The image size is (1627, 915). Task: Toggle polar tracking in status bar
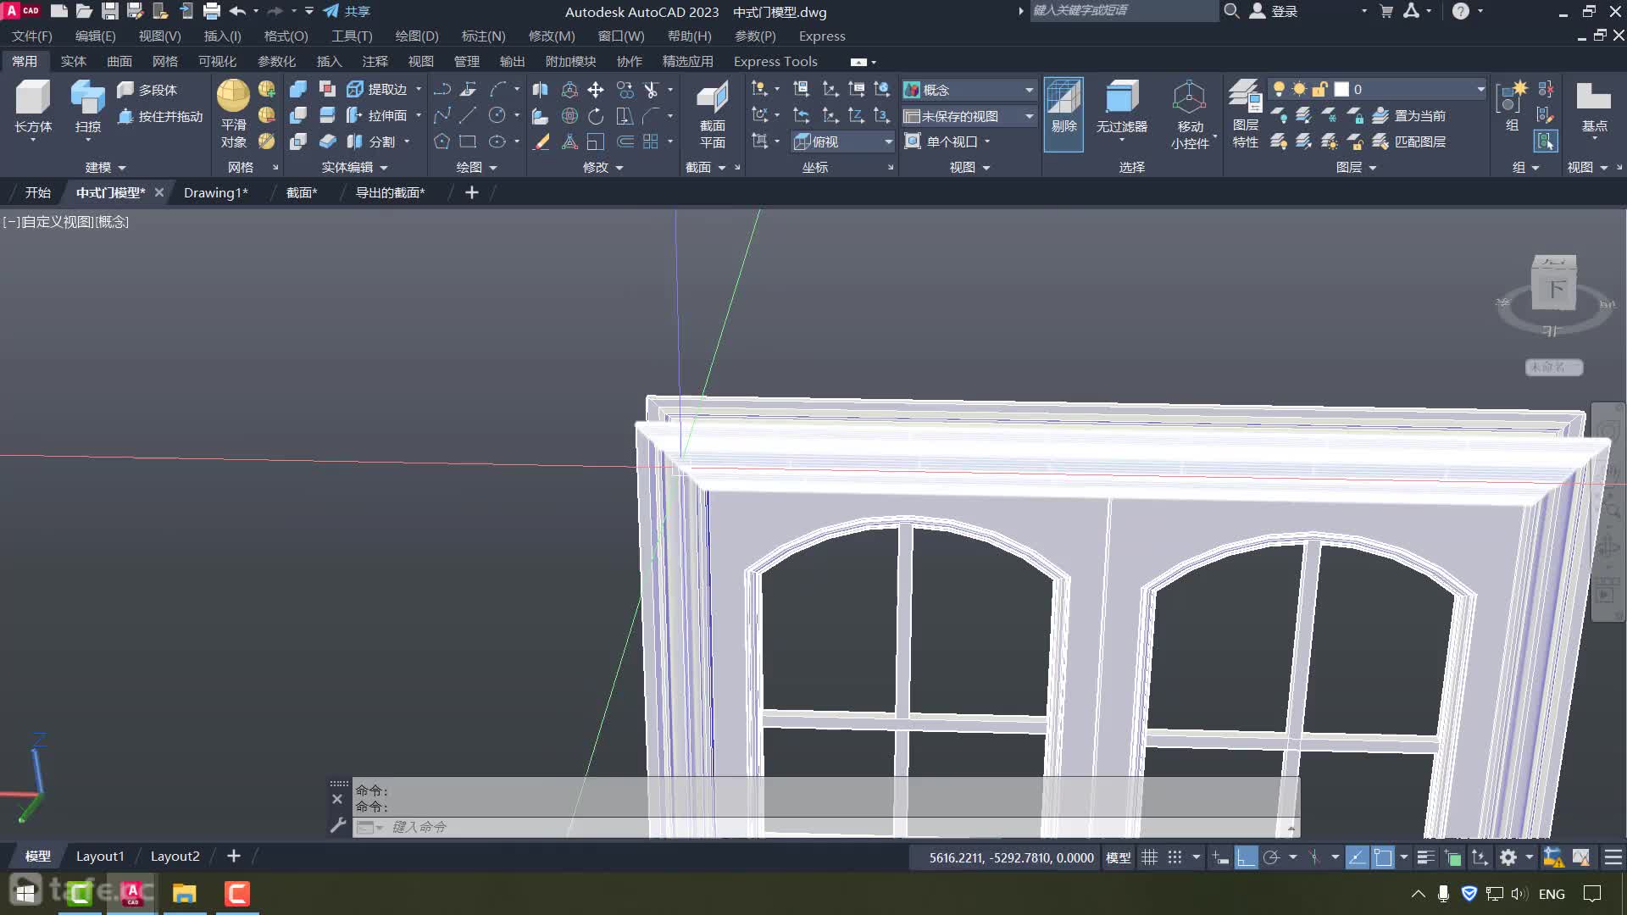pos(1271,857)
